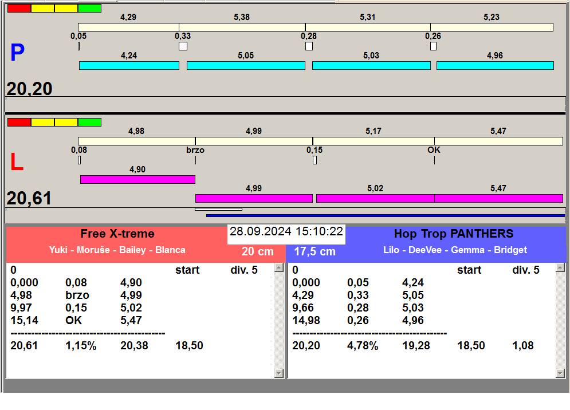Select the 0,15 pass marker box in lane L
The image size is (570, 410).
tap(315, 160)
